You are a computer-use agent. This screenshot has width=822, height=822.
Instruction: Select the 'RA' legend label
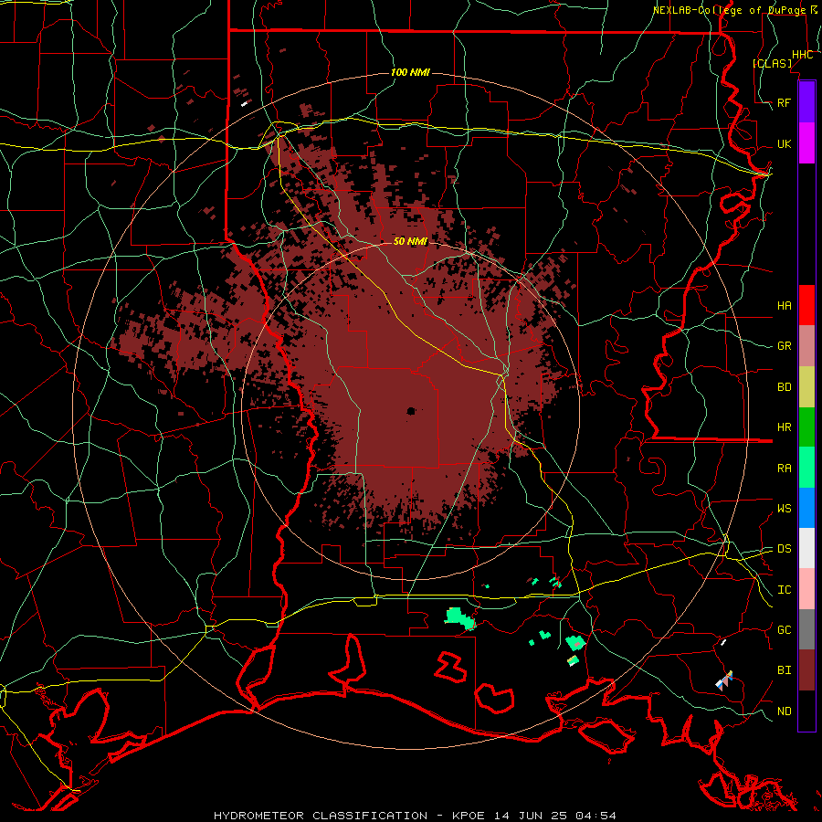(784, 469)
